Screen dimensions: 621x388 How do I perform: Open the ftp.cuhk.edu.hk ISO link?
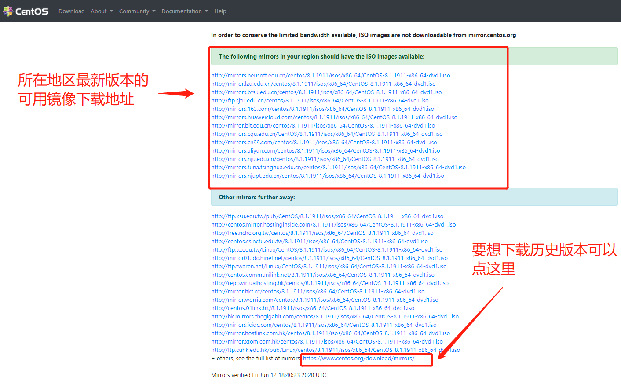336,350
